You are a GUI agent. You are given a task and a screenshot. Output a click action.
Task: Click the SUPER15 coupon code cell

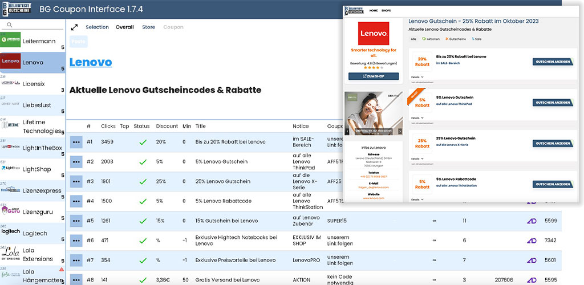tap(337, 221)
